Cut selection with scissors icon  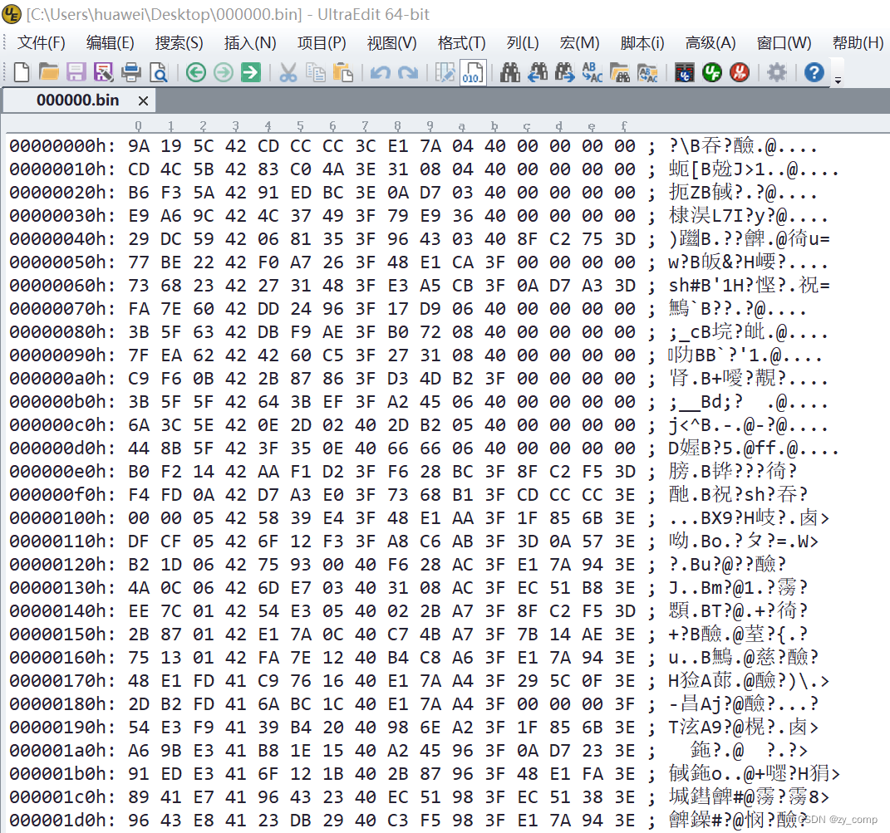pos(288,72)
